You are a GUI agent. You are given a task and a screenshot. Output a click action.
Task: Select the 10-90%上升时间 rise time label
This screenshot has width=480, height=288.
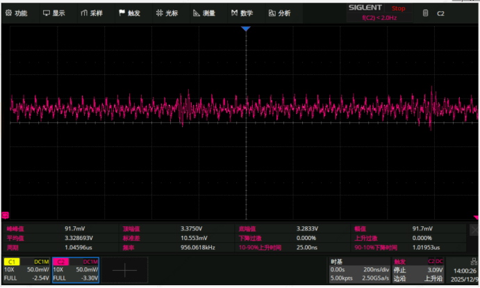pos(260,247)
